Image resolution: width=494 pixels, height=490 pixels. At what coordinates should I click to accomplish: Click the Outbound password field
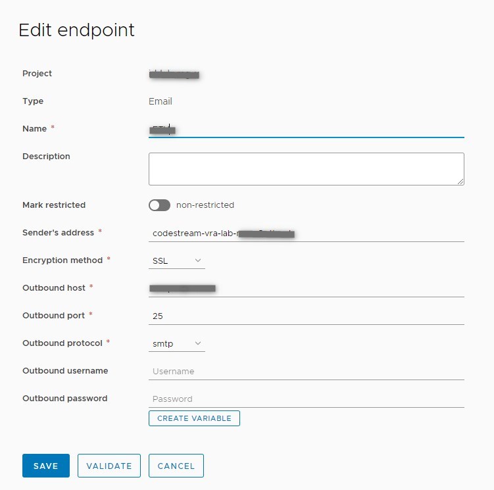tap(306, 399)
